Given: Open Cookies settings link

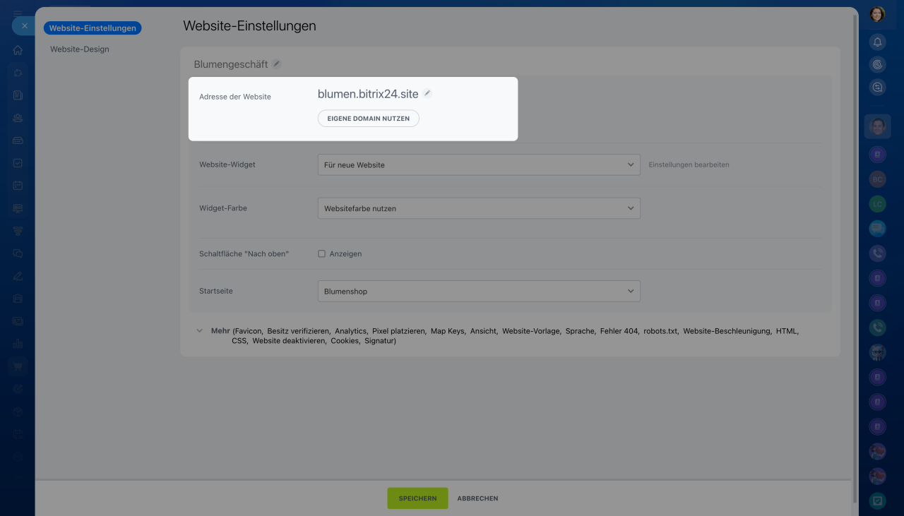Looking at the screenshot, I should coord(345,340).
